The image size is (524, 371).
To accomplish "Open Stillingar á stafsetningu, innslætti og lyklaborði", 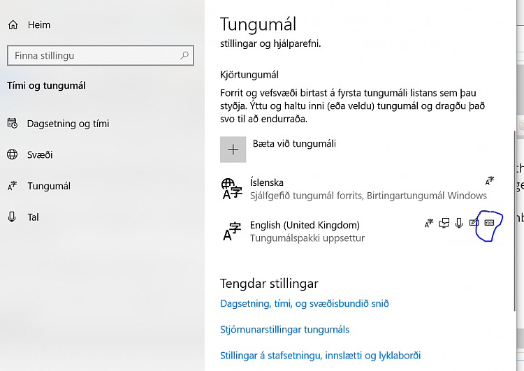I will coord(320,356).
